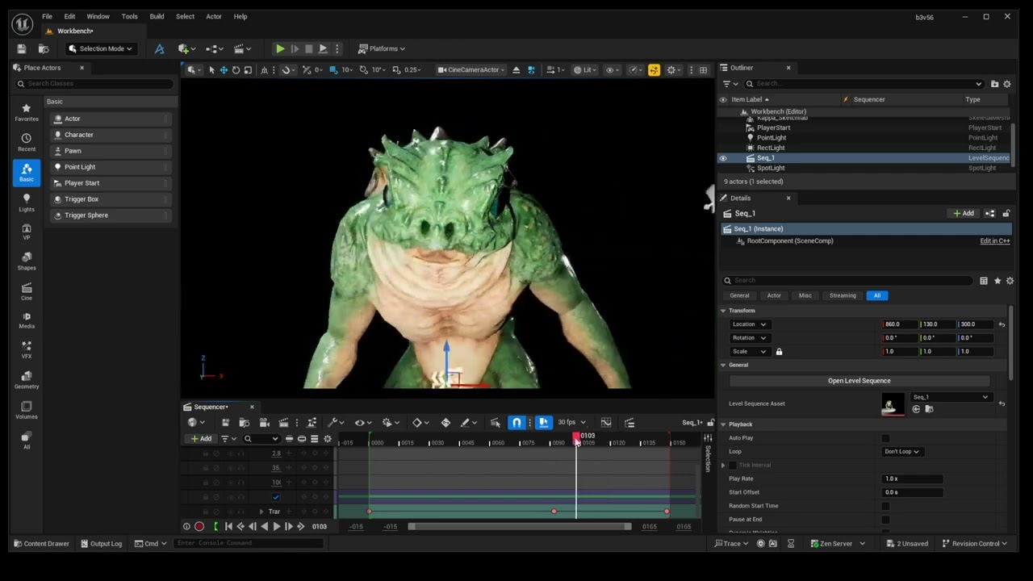Open the Selection Mode dropdown
The width and height of the screenshot is (1033, 581).
pyautogui.click(x=101, y=48)
